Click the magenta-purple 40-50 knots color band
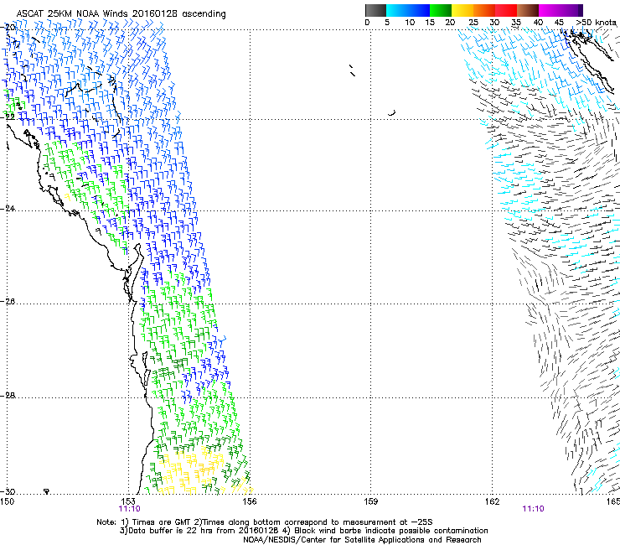The width and height of the screenshot is (620, 545). tap(561, 10)
